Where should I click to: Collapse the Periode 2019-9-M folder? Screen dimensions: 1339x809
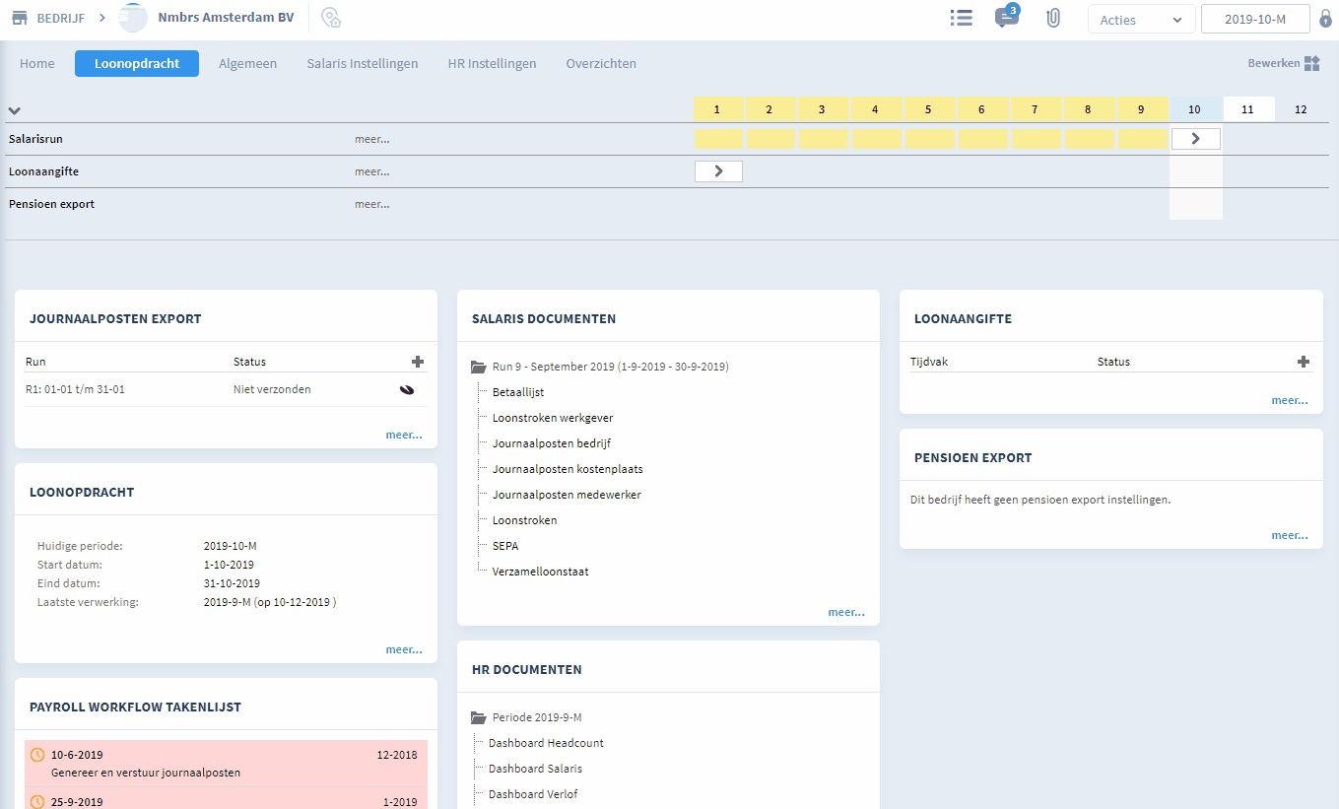tap(479, 717)
